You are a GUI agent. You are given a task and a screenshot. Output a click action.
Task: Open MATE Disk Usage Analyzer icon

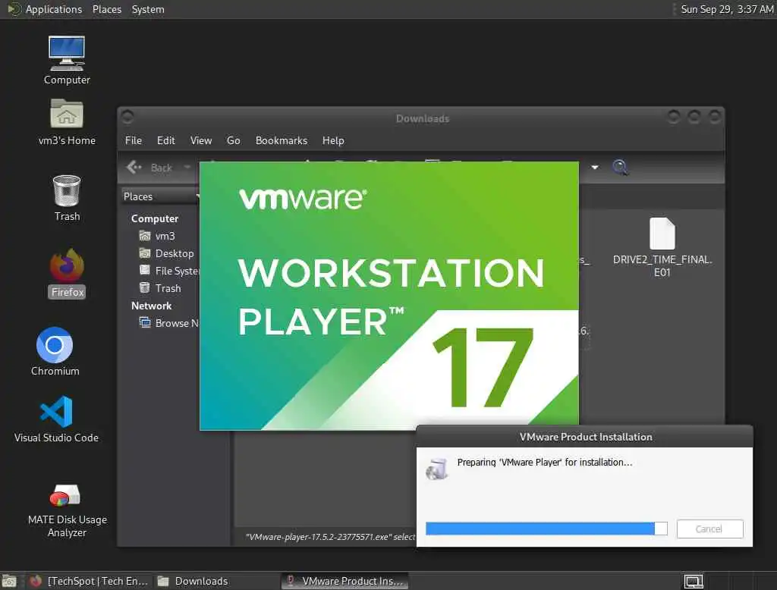(65, 495)
